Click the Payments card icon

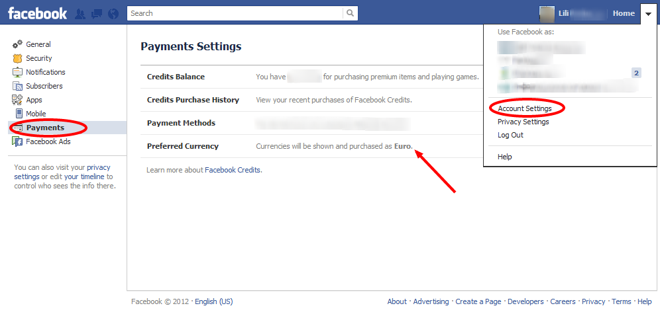tap(18, 128)
